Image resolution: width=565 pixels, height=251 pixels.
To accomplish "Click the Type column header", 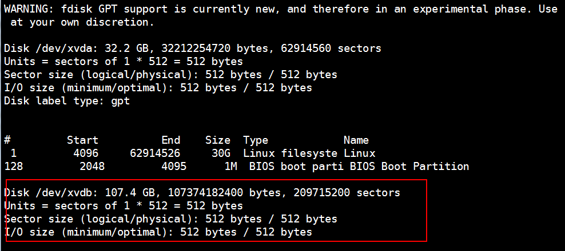I will point(256,140).
